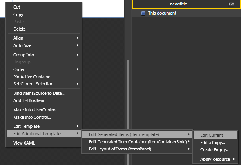The width and height of the screenshot is (241, 165).
Task: Open the Auto Size submenu
Action: (43, 45)
